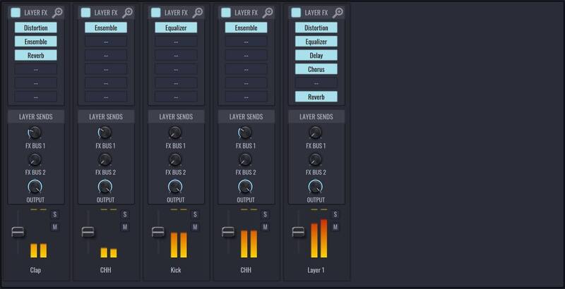
Task: Solo the Layer 1 channel
Action: pos(335,214)
